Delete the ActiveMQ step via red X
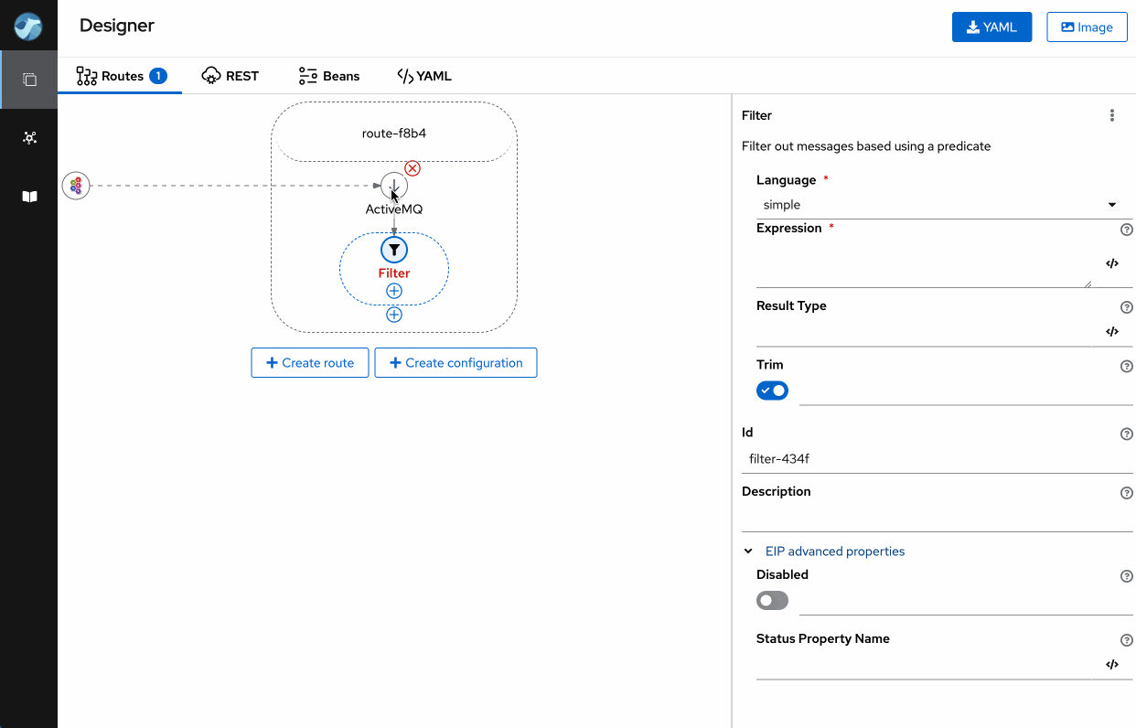The width and height of the screenshot is (1136, 728). [413, 168]
